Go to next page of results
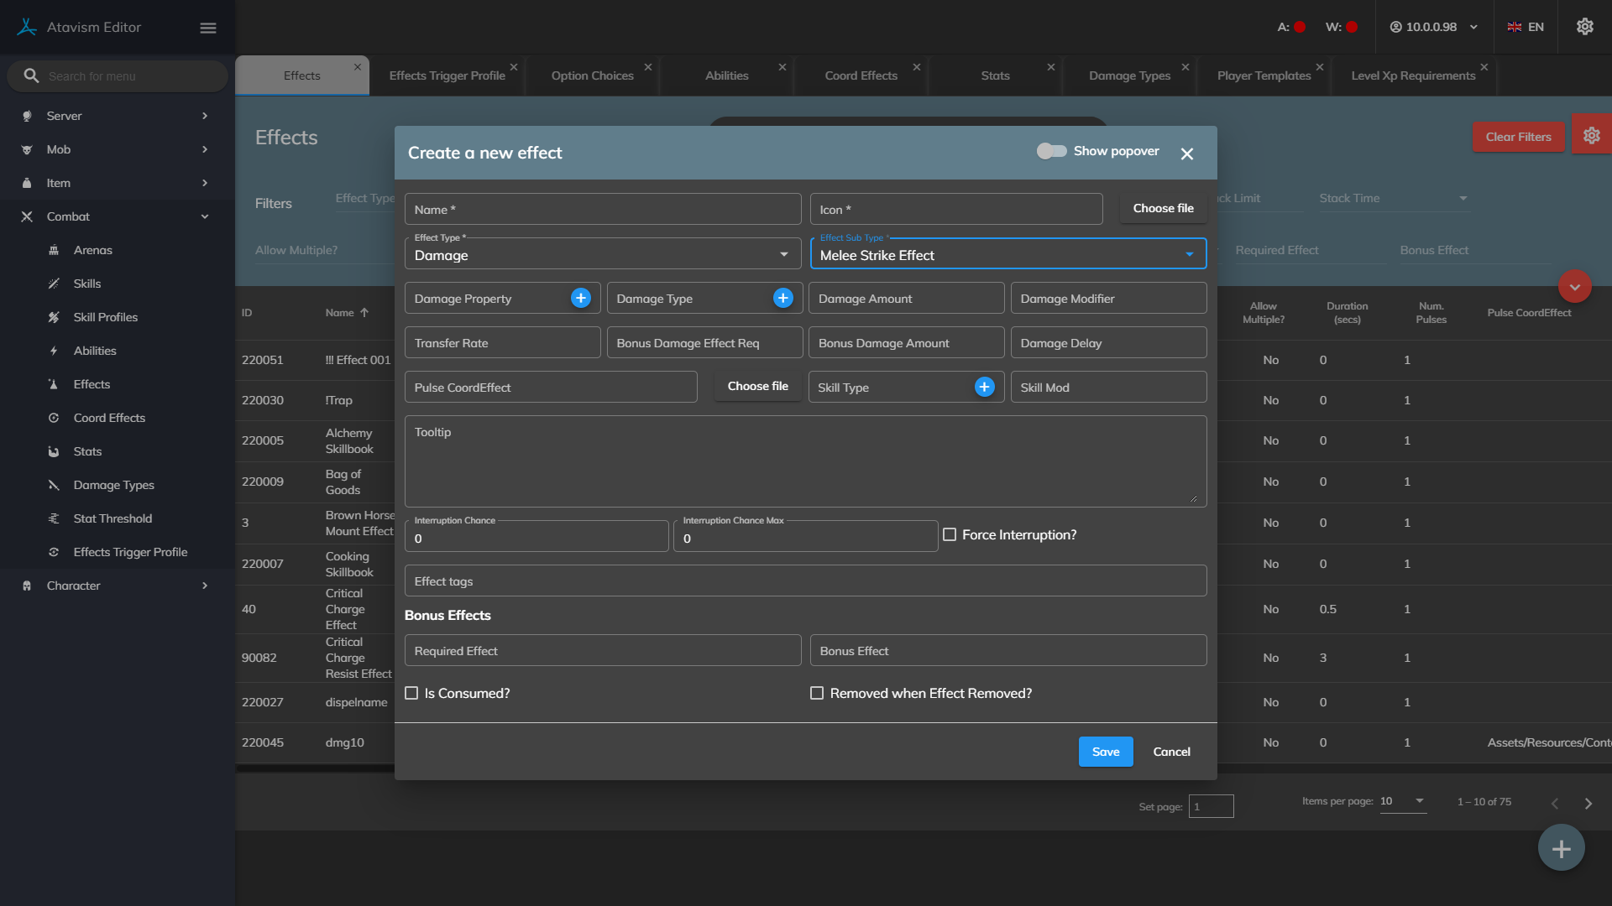This screenshot has width=1612, height=906. point(1588,803)
